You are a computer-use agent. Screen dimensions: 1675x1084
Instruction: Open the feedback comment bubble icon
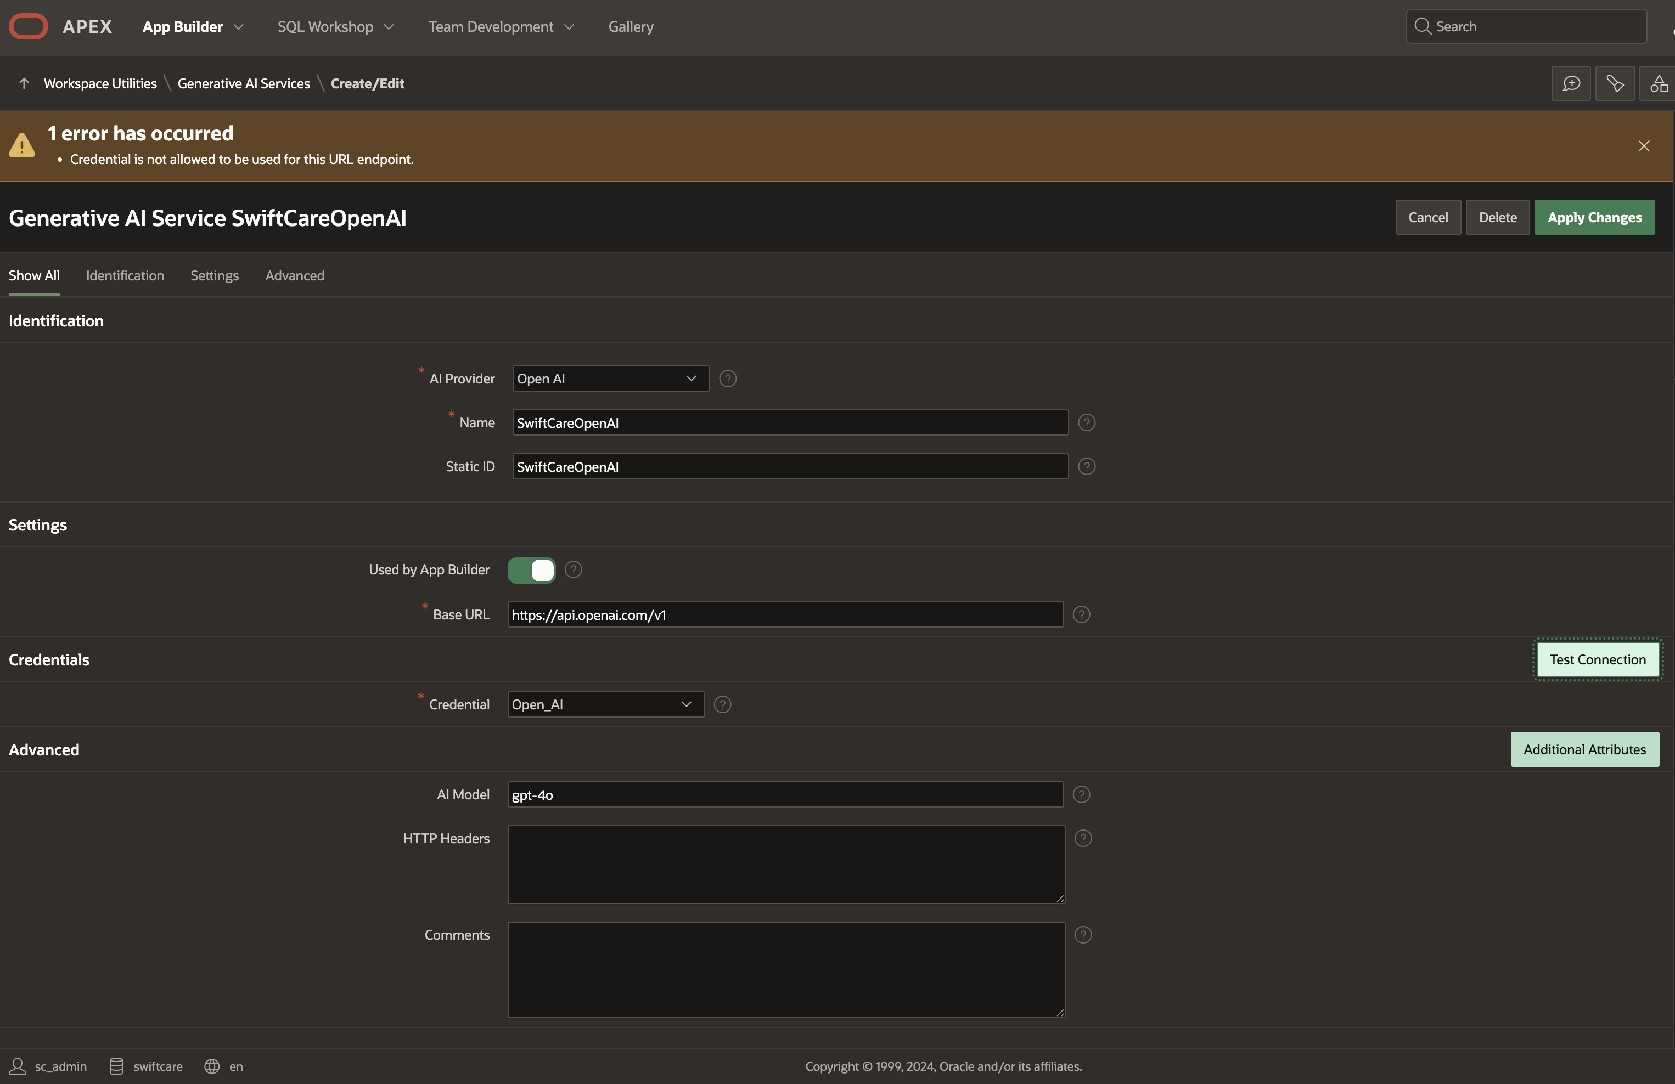click(x=1571, y=84)
